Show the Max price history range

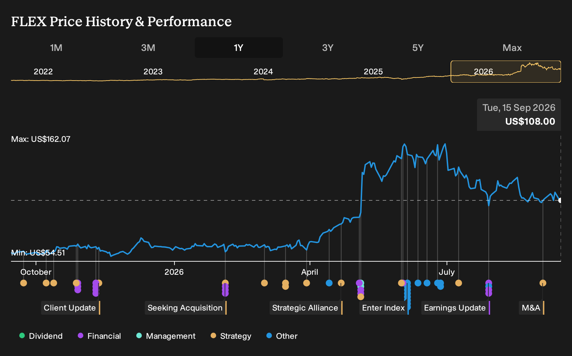click(512, 48)
